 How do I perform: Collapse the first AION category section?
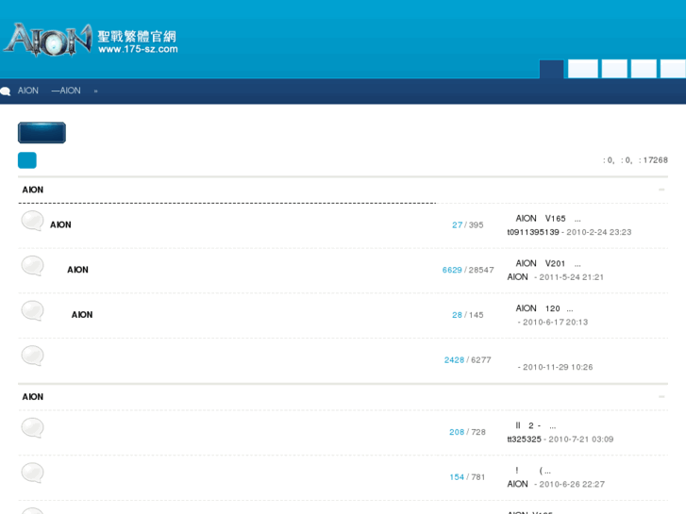661,190
